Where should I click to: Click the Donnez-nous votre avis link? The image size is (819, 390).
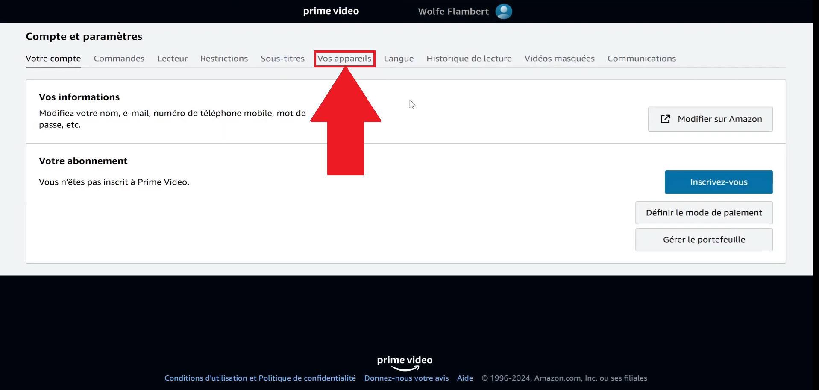pyautogui.click(x=406, y=378)
